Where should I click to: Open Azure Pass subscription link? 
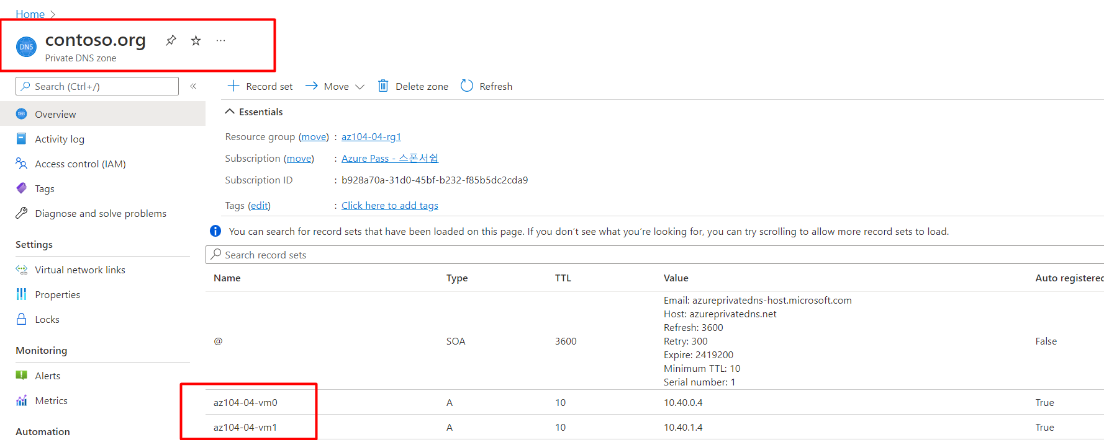pyautogui.click(x=390, y=158)
